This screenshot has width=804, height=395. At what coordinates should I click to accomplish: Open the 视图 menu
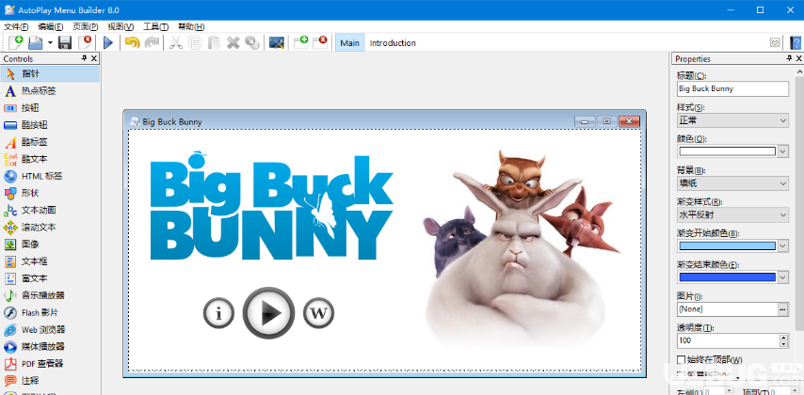tap(121, 26)
